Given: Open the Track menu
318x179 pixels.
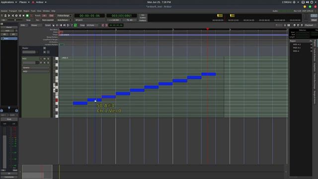Looking at the screenshot, I should click(33, 11).
